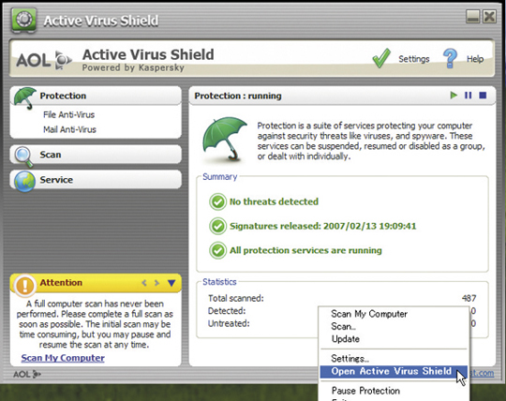Image resolution: width=506 pixels, height=401 pixels.
Task: Pause protection with the pause button
Action: coord(468,96)
